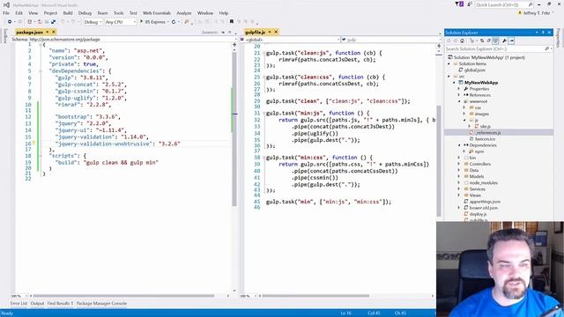Open the Build menu
This screenshot has width=564, height=317.
click(x=68, y=13)
